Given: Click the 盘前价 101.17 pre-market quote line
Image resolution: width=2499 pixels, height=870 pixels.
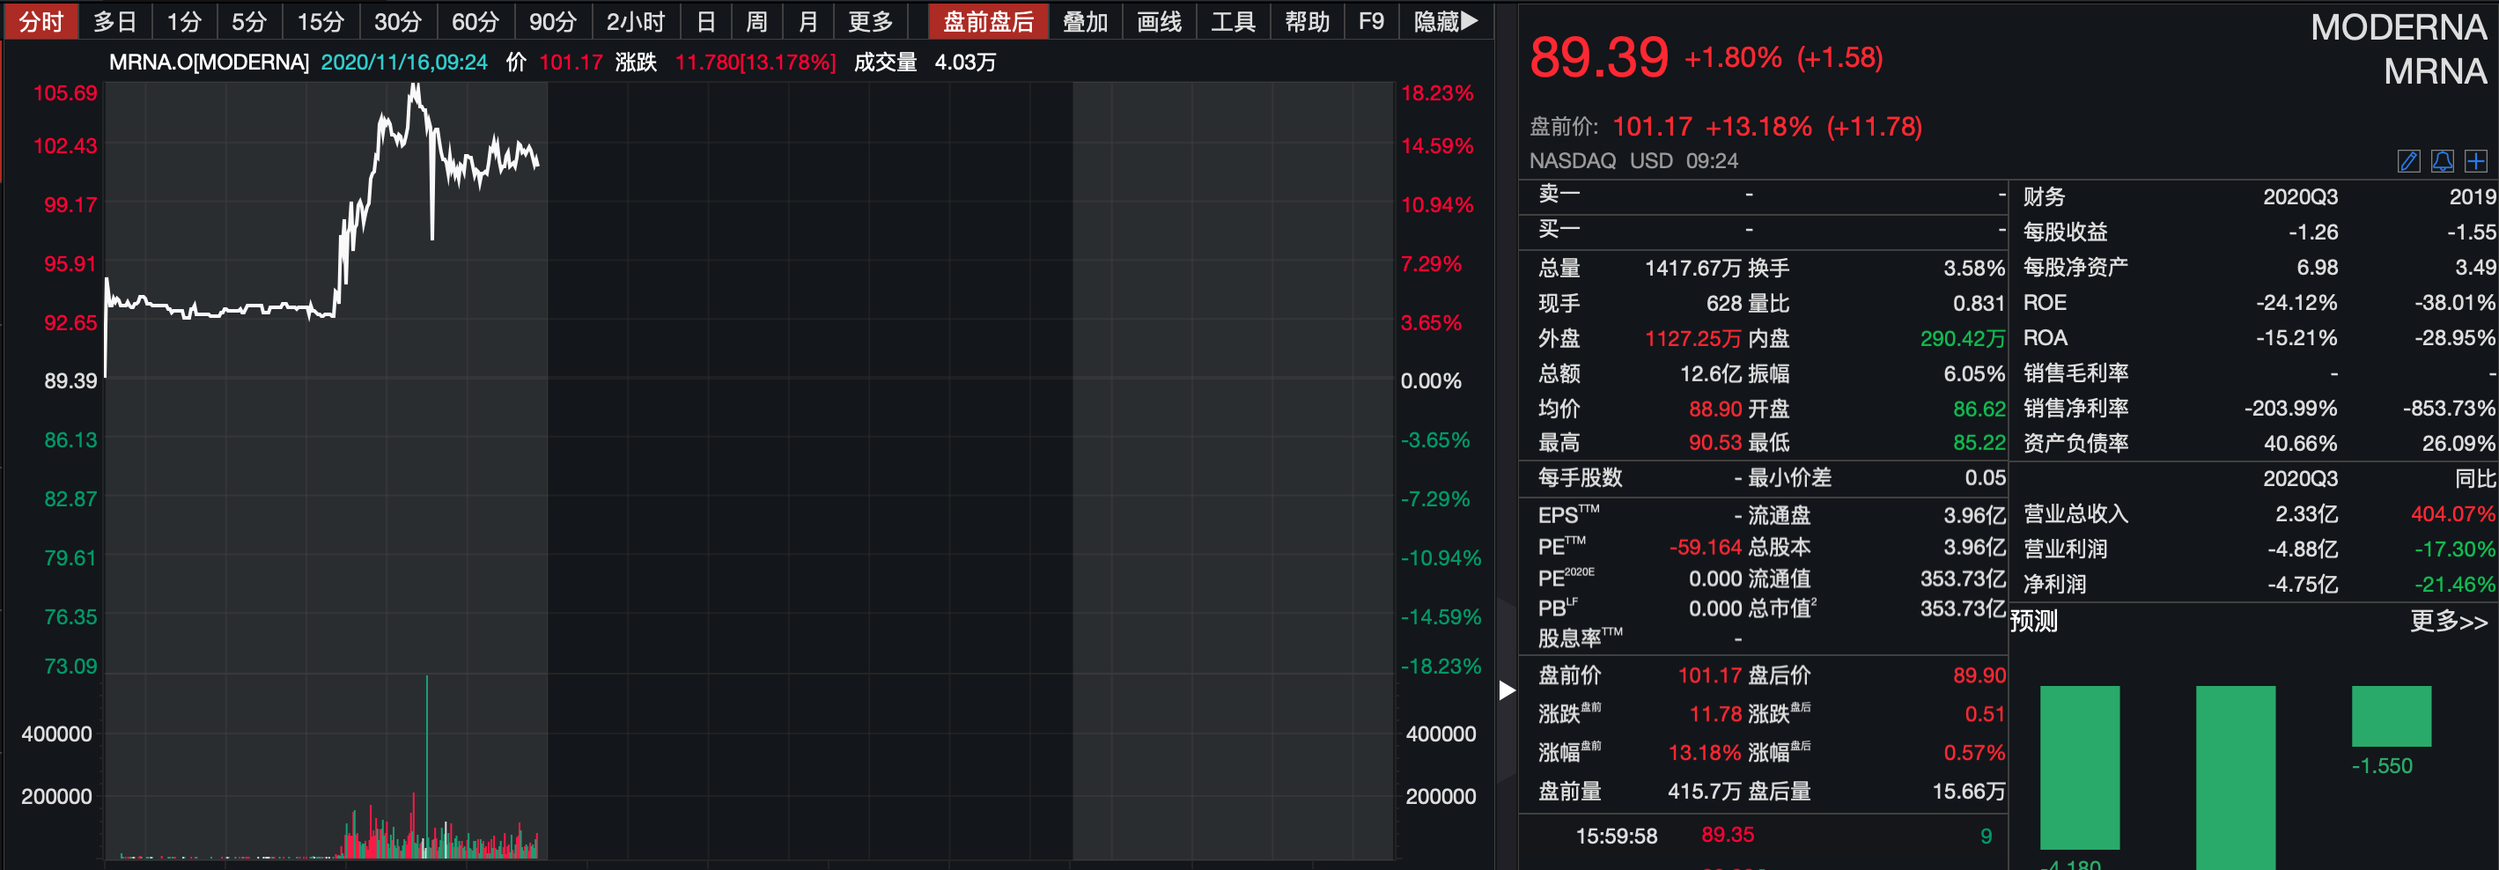Looking at the screenshot, I should click(x=1726, y=127).
